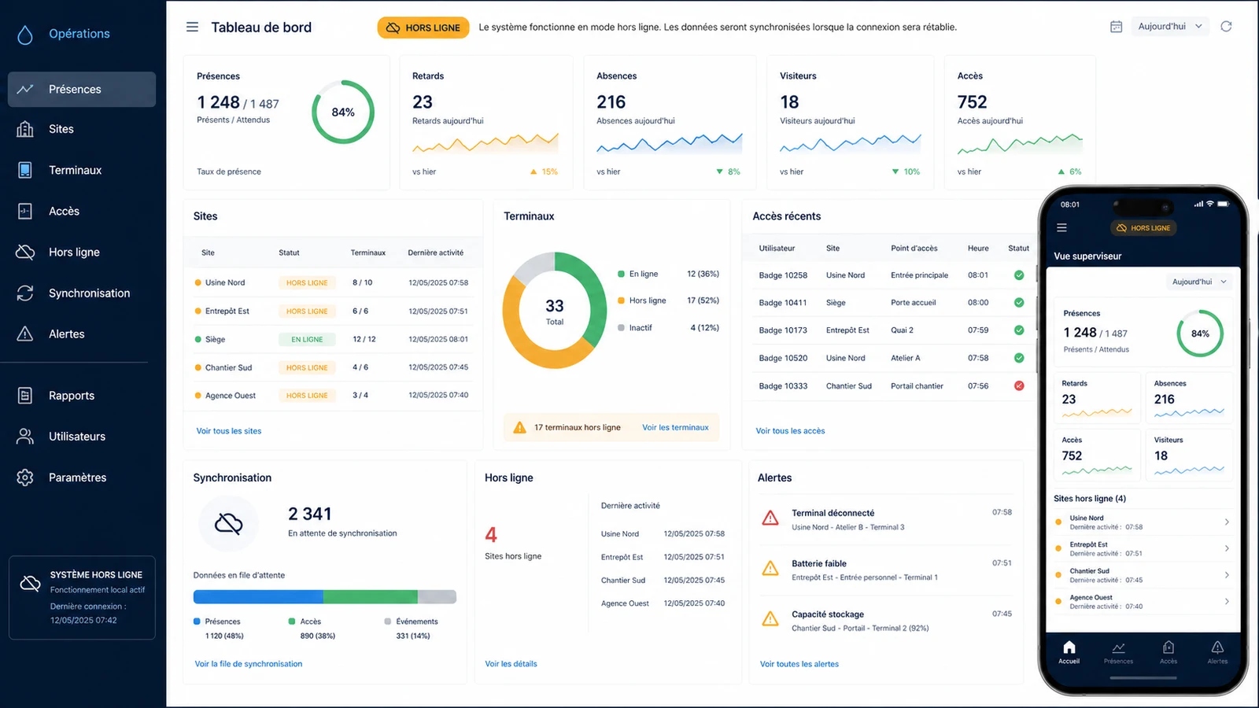This screenshot has height=708, width=1259.
Task: Click the Terminaux device icon in sidebar
Action: (x=25, y=170)
